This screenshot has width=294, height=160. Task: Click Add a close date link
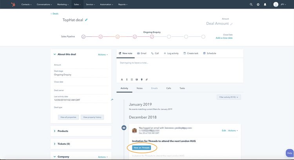pyautogui.click(x=224, y=38)
